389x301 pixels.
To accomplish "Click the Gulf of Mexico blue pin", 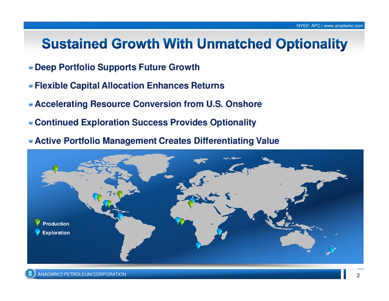I will [x=106, y=204].
